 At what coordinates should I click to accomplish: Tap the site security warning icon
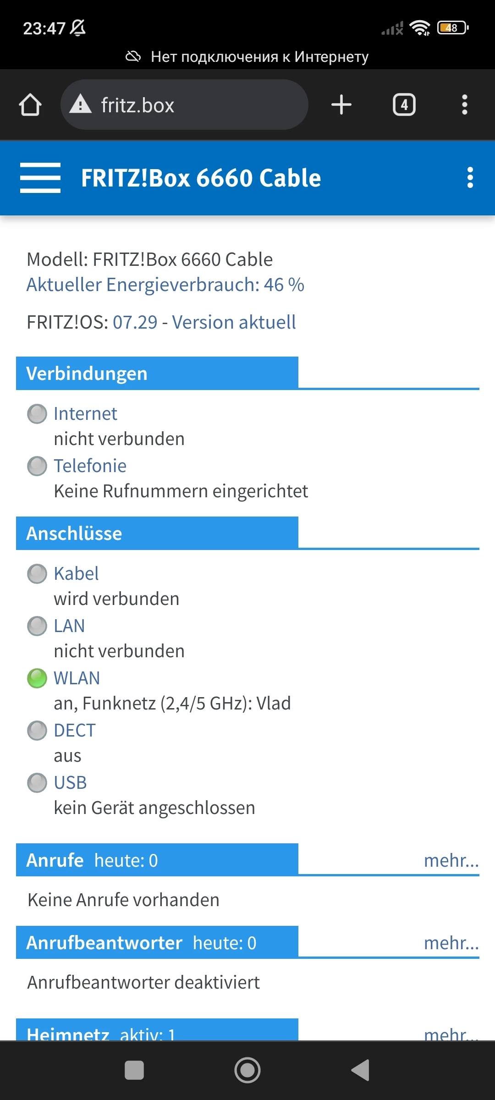pos(81,104)
